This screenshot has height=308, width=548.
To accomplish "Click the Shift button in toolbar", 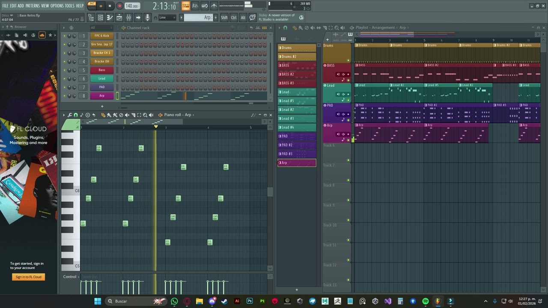I will click(x=224, y=18).
